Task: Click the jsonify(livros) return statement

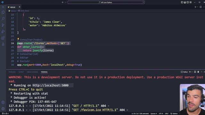Action: (x=38, y=50)
